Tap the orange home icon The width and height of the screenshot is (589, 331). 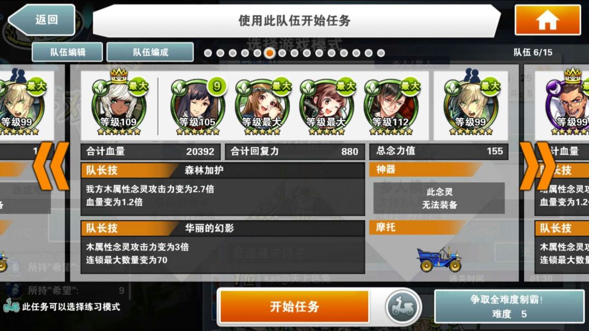pos(548,20)
